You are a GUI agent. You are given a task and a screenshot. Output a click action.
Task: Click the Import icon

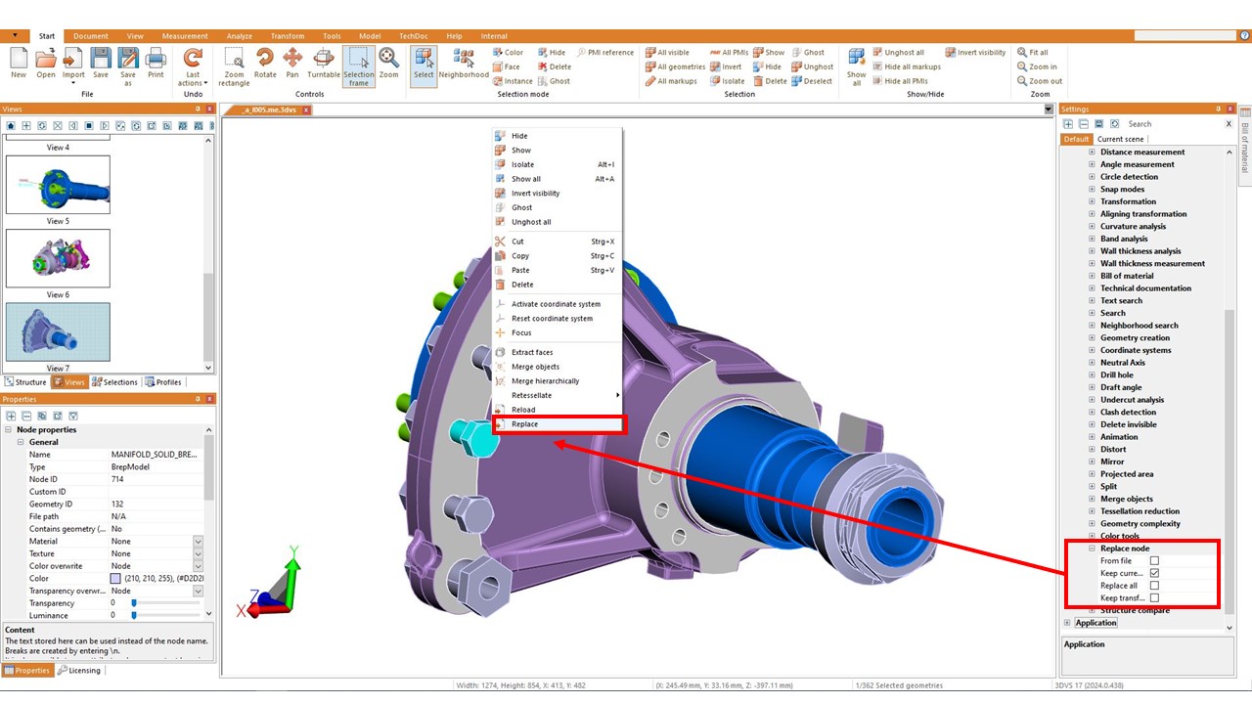coord(73,59)
